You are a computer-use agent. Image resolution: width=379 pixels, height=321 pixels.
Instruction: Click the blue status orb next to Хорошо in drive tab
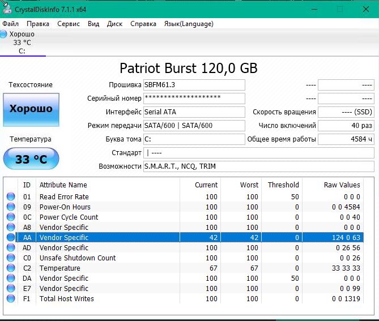pyautogui.click(x=3, y=34)
